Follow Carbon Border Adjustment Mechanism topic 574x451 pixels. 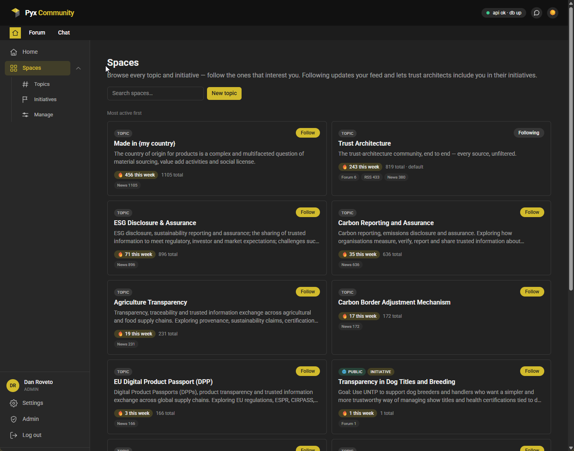click(532, 292)
